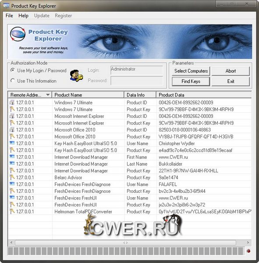The width and height of the screenshot is (259, 263).
Task: Click the e4adf9c7c4e0c6c2ccd1fd89e19ecaaf key cell
Action: 195,150
